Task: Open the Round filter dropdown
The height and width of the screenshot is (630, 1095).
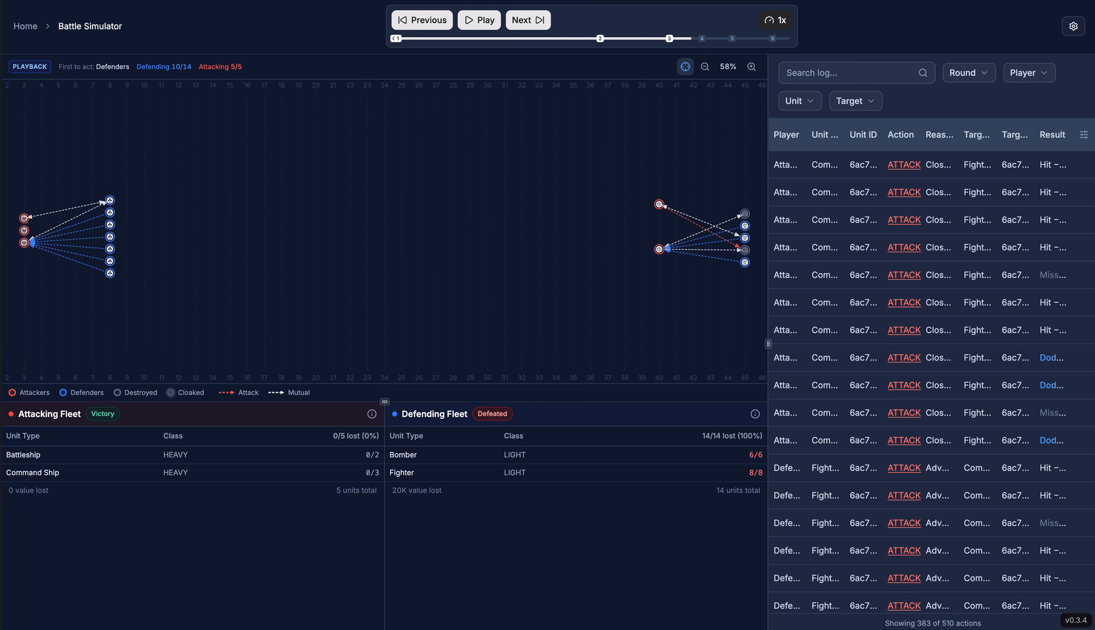Action: (x=969, y=73)
